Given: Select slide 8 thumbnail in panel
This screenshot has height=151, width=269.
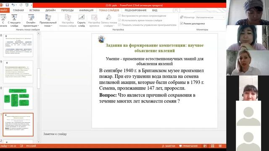Looking at the screenshot, I should pos(18,45).
